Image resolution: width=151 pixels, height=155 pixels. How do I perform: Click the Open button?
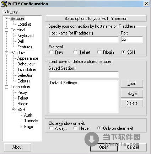tap(104, 147)
